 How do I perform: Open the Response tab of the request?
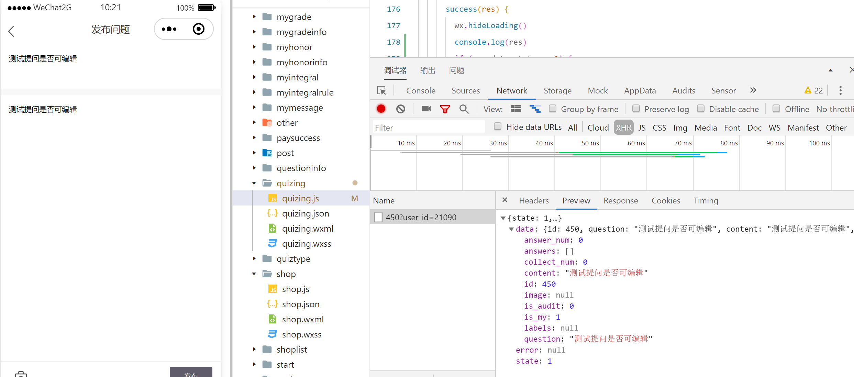click(620, 200)
